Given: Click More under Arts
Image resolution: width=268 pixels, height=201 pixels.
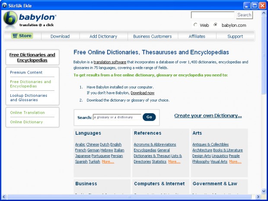Looking at the screenshot, I should tap(235, 162).
